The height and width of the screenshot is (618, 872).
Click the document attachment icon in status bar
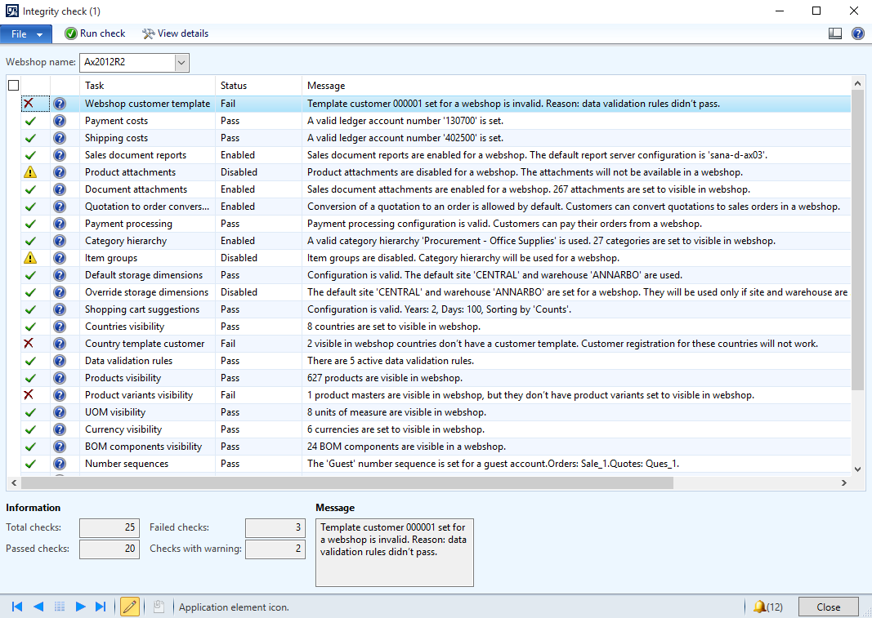pyautogui.click(x=159, y=607)
